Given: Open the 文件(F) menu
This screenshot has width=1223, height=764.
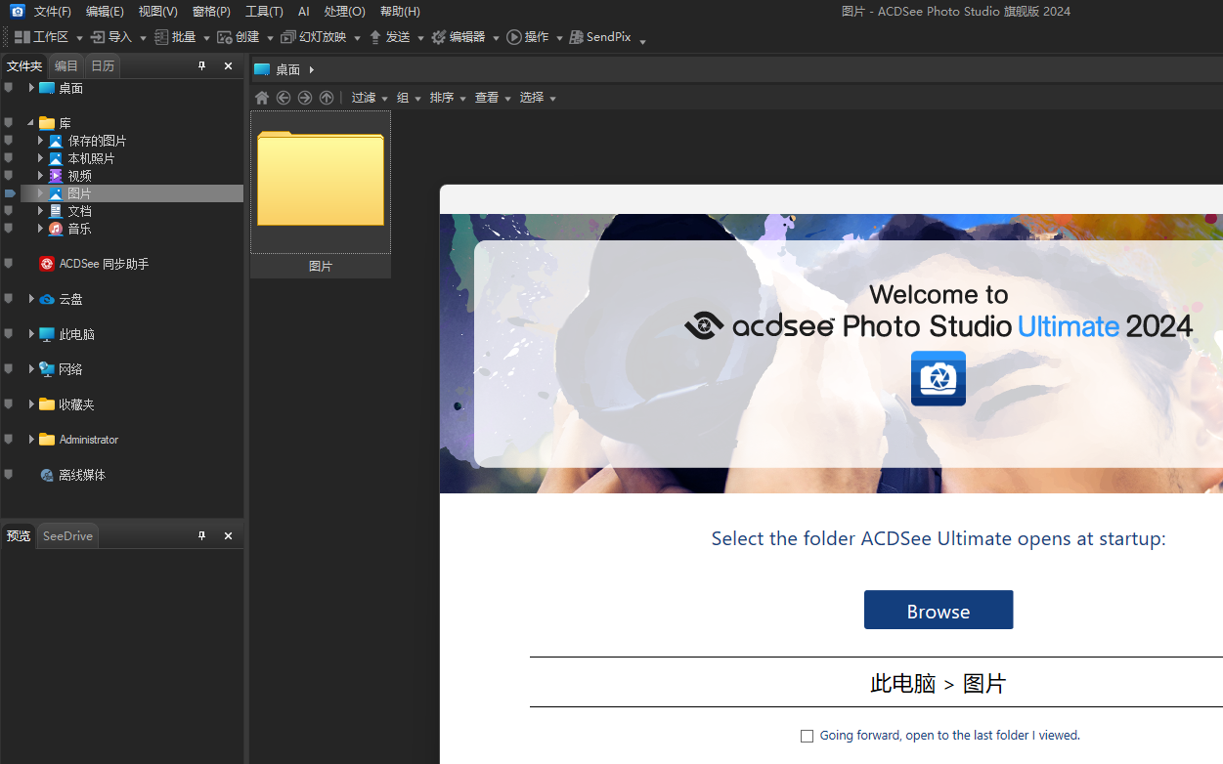Looking at the screenshot, I should click(x=53, y=12).
